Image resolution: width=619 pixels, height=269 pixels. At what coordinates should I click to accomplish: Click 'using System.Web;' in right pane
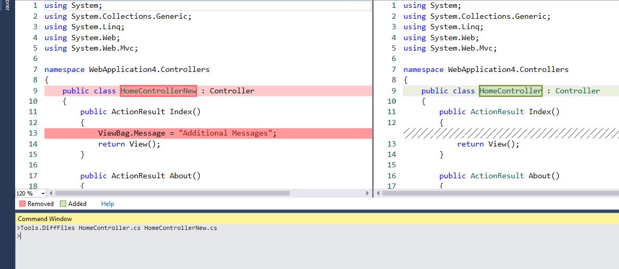tap(441, 38)
